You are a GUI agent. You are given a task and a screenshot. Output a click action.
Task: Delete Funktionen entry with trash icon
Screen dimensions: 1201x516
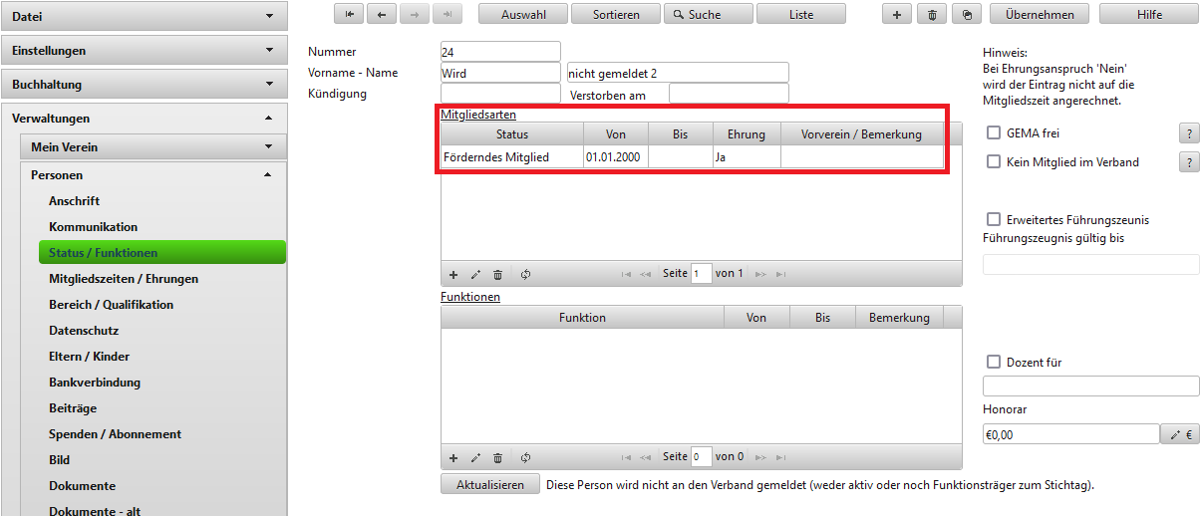click(498, 457)
